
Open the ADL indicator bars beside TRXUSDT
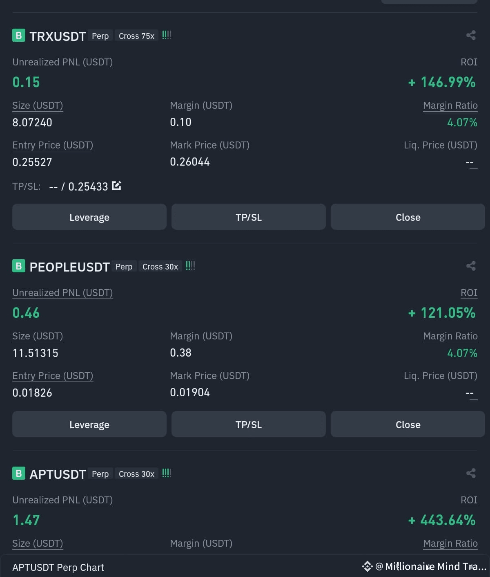[167, 35]
